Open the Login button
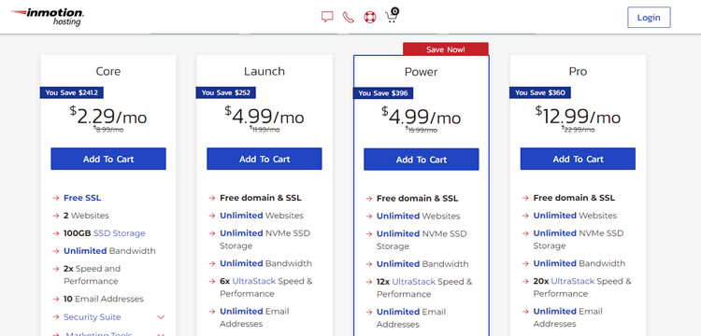 tap(649, 18)
